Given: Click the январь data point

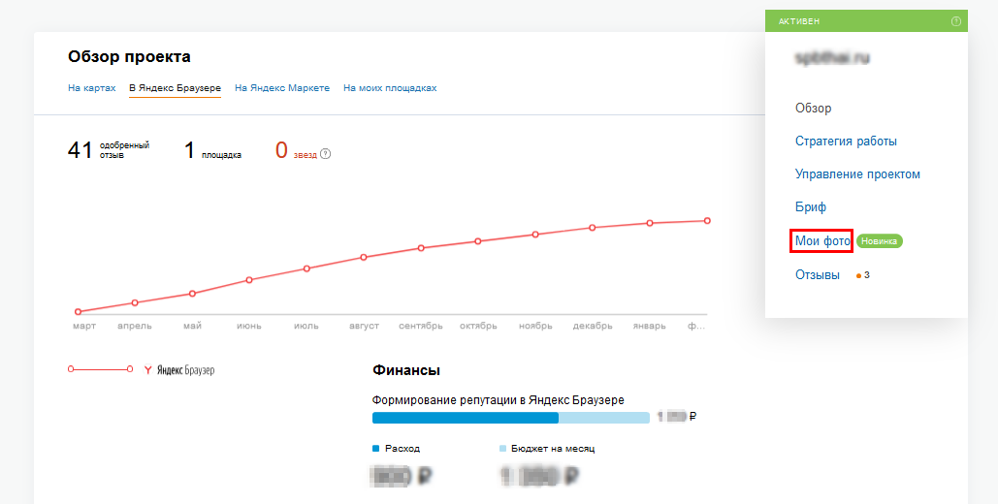Looking at the screenshot, I should (650, 223).
